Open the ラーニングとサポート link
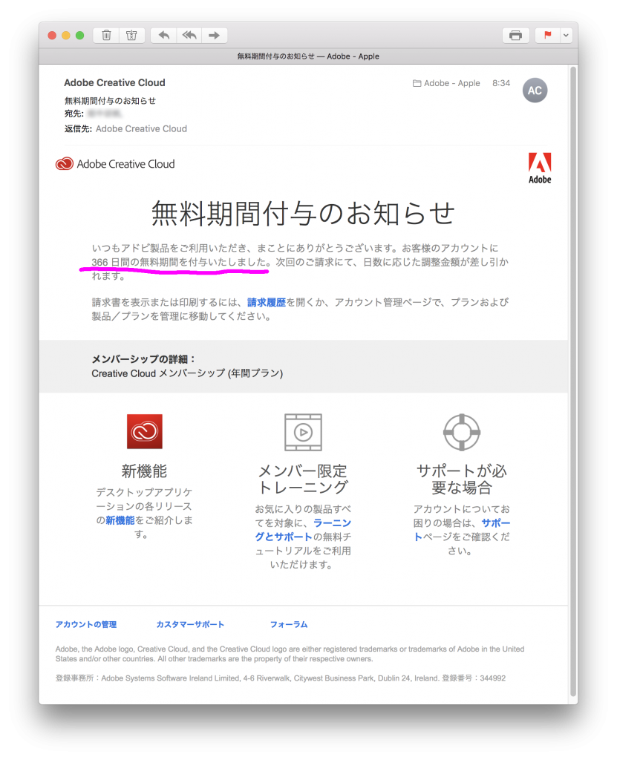The width and height of the screenshot is (617, 760). point(303,530)
